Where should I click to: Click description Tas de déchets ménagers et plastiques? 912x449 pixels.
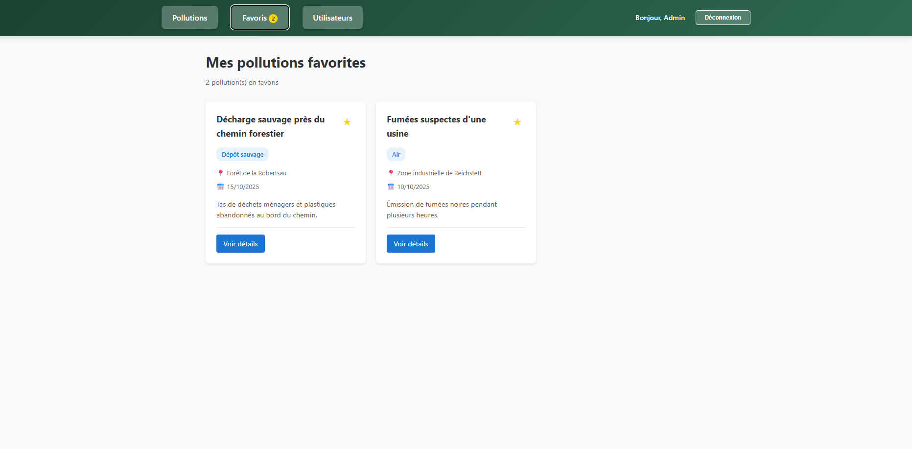coord(276,210)
